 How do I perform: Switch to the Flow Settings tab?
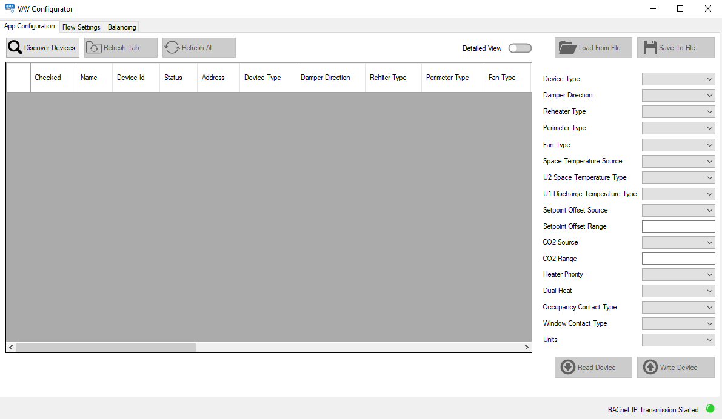pos(81,27)
